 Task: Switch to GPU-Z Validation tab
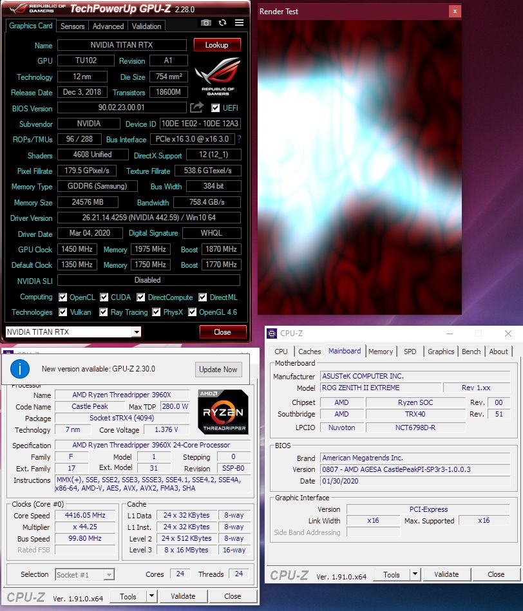(146, 26)
